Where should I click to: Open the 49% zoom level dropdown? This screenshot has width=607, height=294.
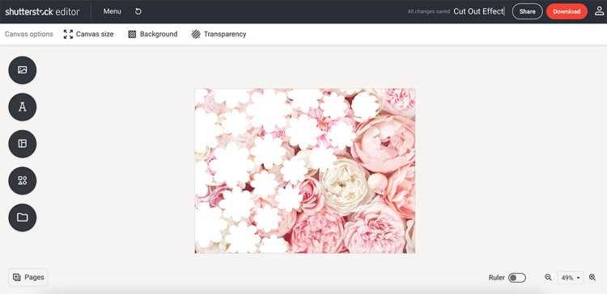pos(571,278)
